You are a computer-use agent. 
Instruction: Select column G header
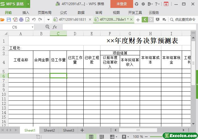tap(130, 34)
